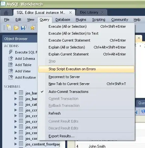
Task: Expand the jos_content_frontpage table node
Action: pos(16,144)
